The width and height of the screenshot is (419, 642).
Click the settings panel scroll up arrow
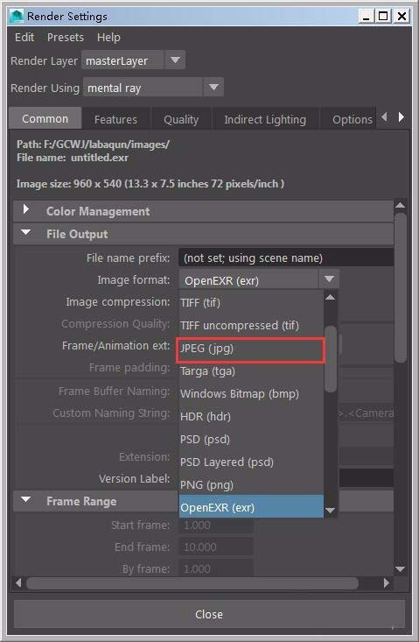pyautogui.click(x=401, y=205)
